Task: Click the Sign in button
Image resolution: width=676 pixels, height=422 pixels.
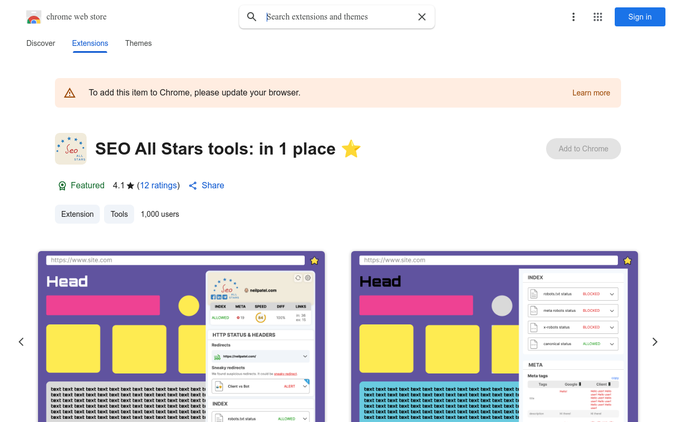Action: pos(640,17)
